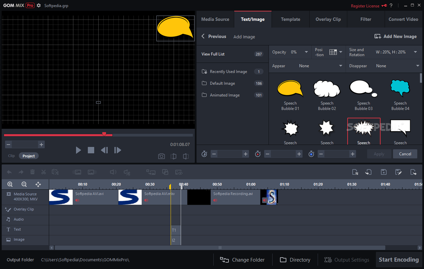Click the delete trash icon
This screenshot has width=424, height=269.
coord(32,172)
